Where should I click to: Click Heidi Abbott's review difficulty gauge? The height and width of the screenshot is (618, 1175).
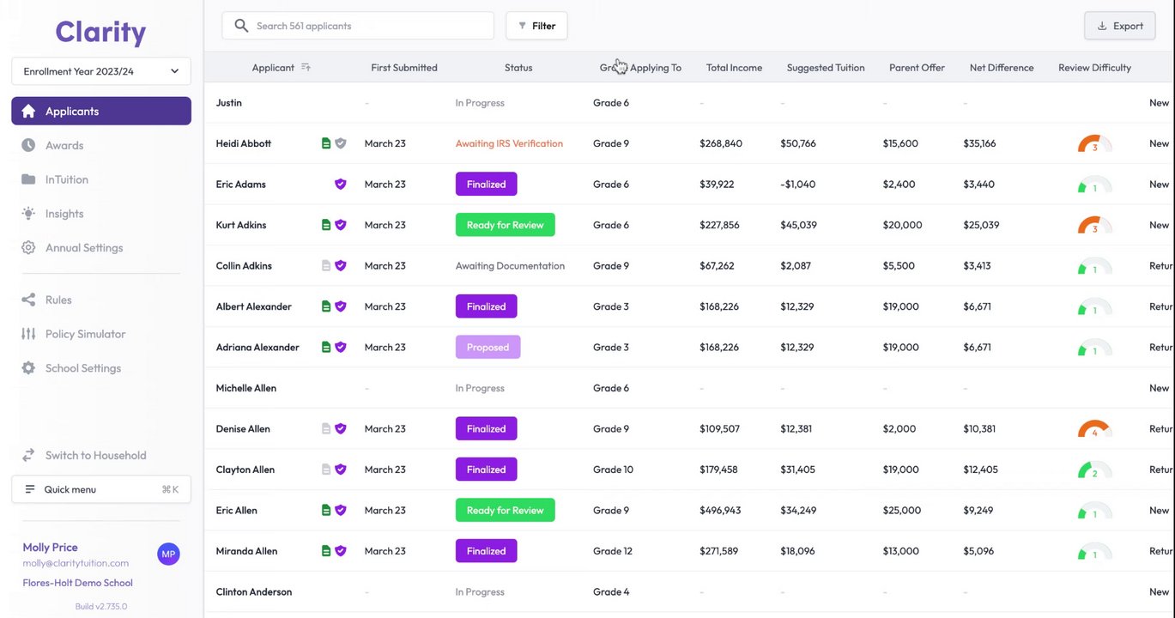tap(1094, 144)
